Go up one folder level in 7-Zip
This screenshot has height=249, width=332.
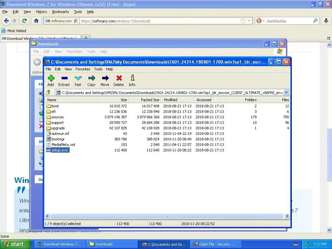48,92
